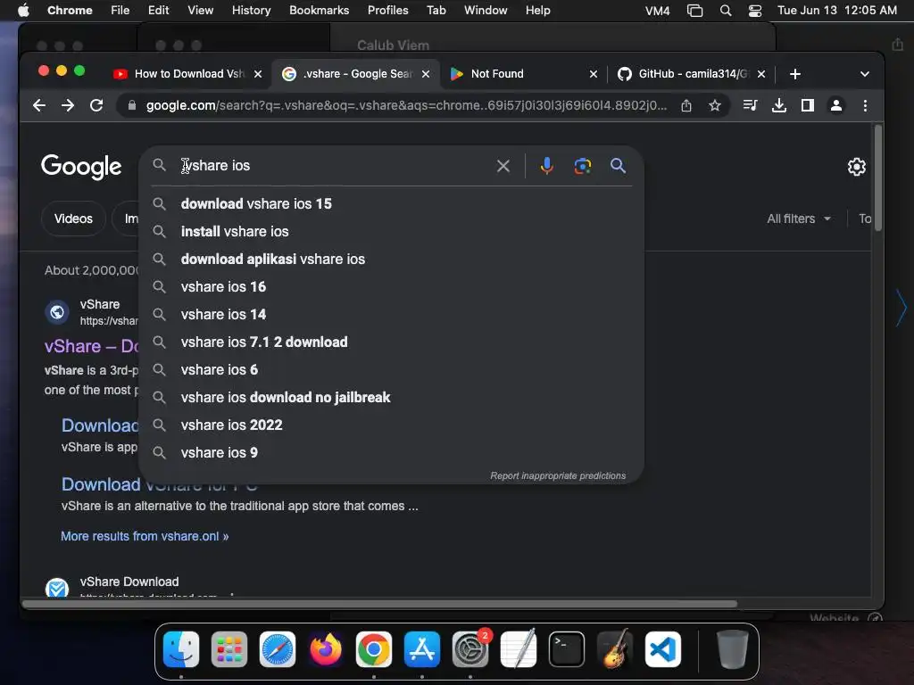Choose suggestion download aplikasi vshare ios
This screenshot has height=685, width=914.
point(391,260)
